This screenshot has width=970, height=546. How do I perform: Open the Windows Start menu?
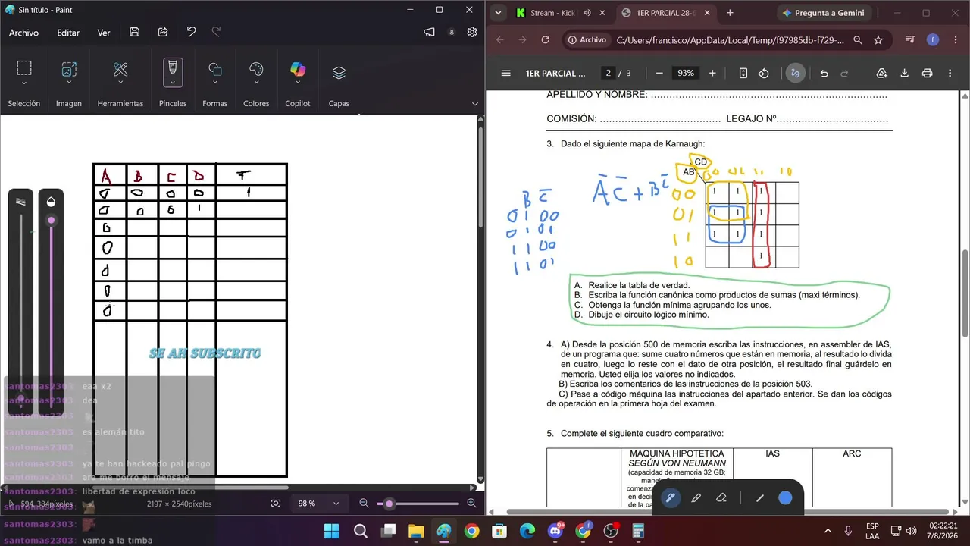[x=332, y=531]
